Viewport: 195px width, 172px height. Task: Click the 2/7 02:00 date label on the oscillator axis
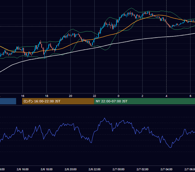coord(143,169)
